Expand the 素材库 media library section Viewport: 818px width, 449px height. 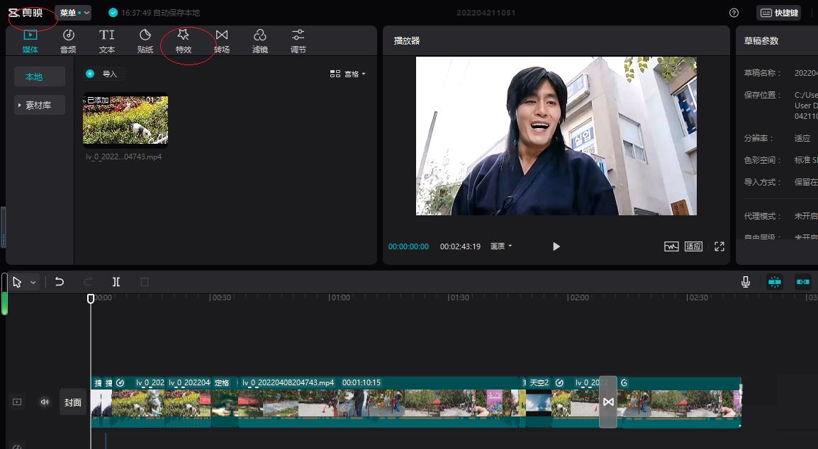[x=39, y=103]
